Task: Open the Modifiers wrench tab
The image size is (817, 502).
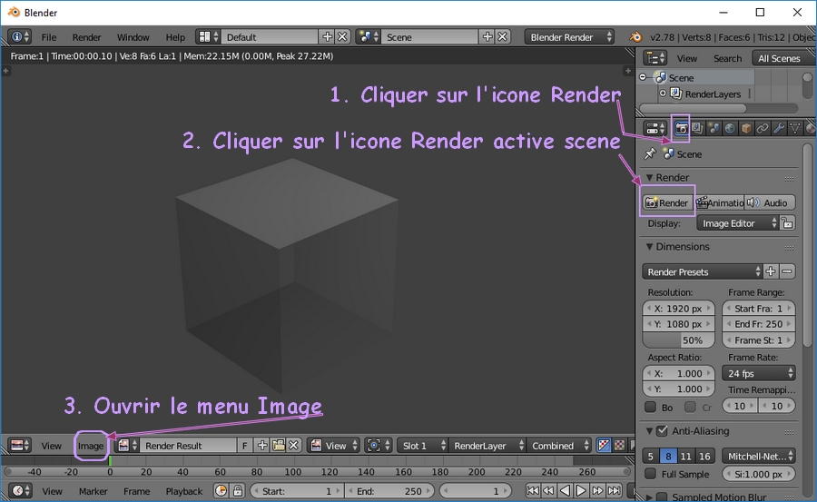Action: [779, 128]
